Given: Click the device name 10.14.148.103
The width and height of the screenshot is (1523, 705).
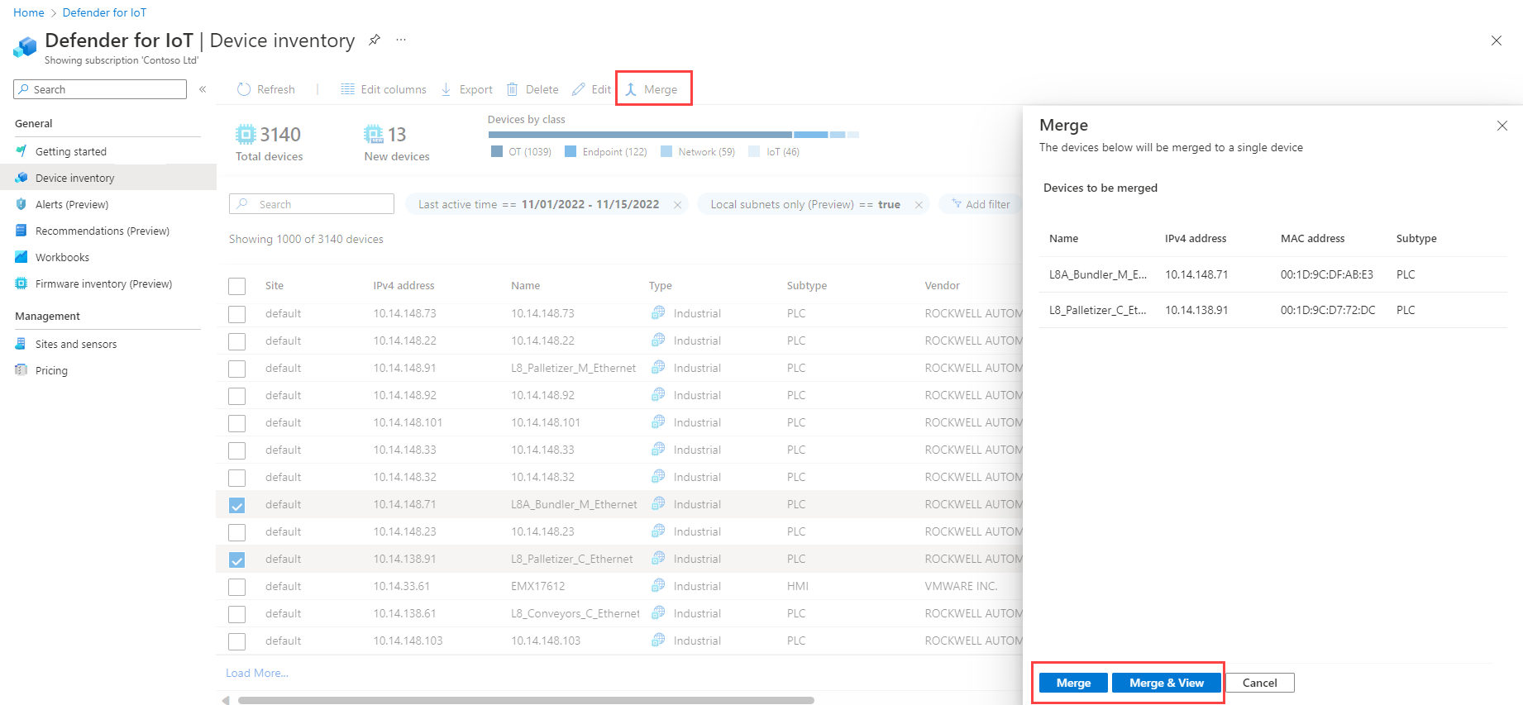Looking at the screenshot, I should click(546, 641).
